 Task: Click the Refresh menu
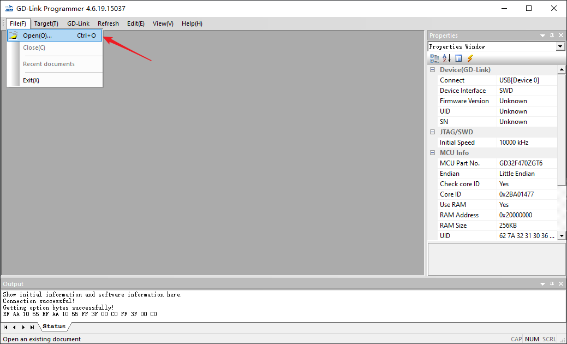pyautogui.click(x=108, y=23)
